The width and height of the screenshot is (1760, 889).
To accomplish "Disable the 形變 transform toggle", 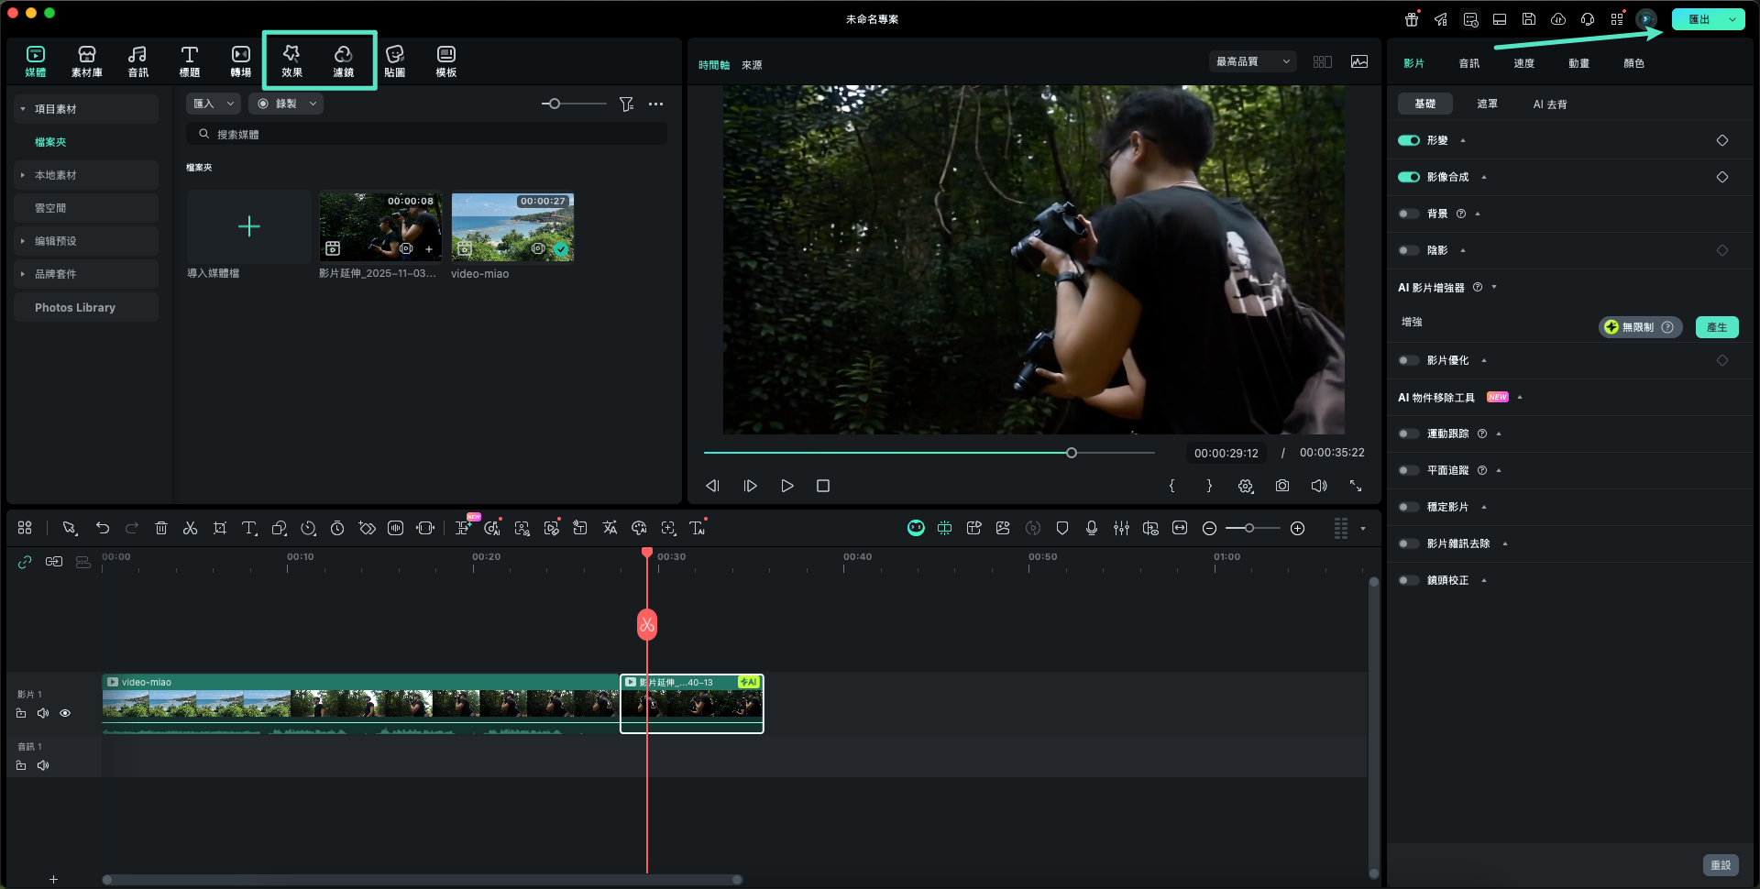I will click(x=1408, y=140).
